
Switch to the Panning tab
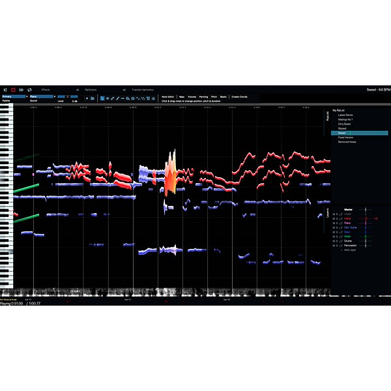[202, 96]
